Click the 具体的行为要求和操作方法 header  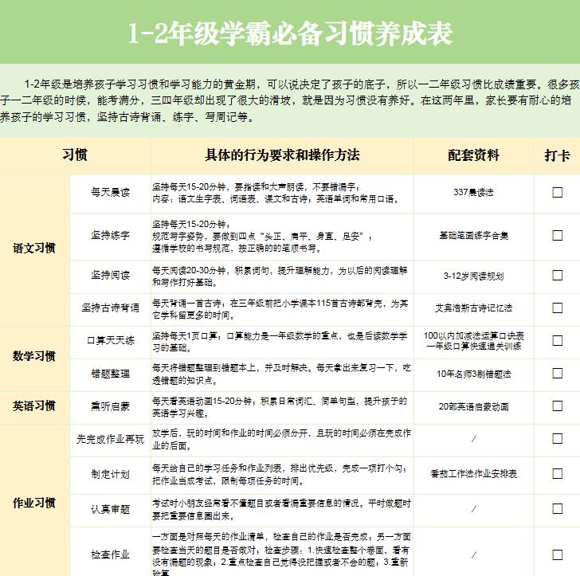pos(282,155)
